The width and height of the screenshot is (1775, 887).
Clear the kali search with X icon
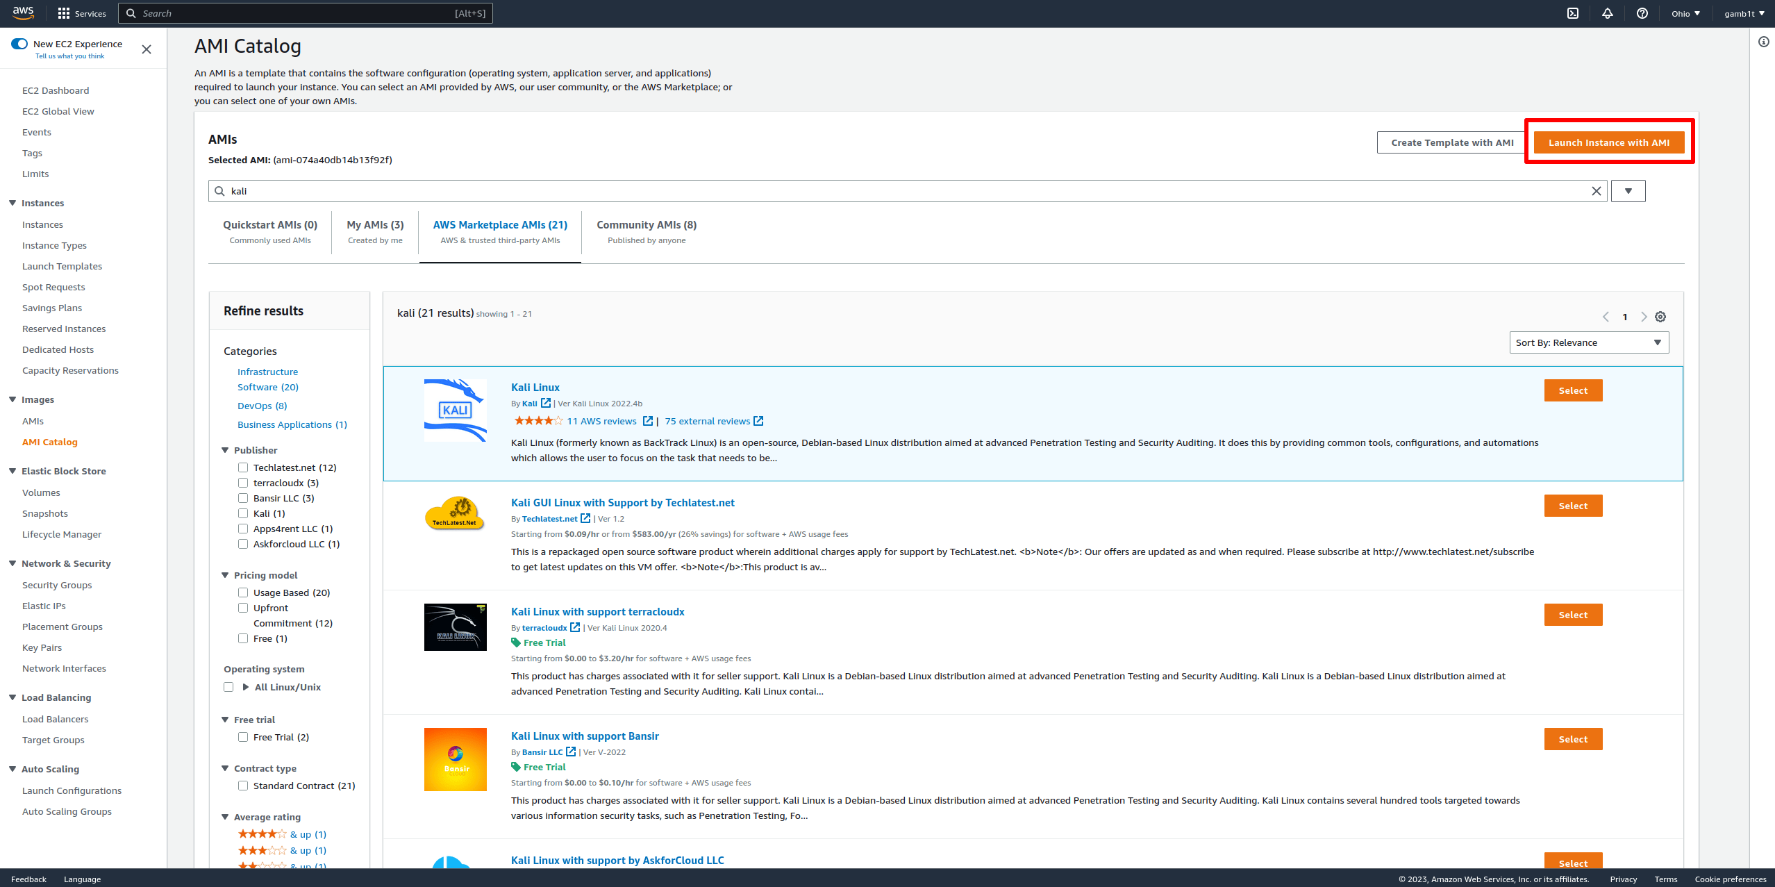coord(1597,191)
